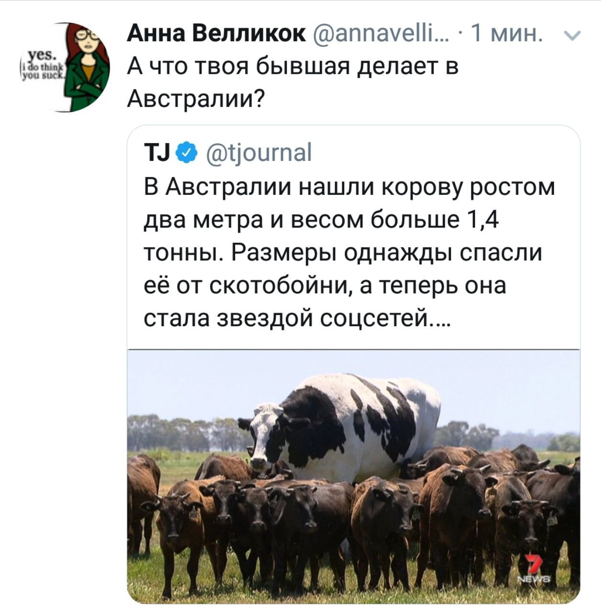Image resolution: width=601 pixels, height=613 pixels.
Task: Click the cartoon girl with glasses in the avatar
Action: click(88, 67)
